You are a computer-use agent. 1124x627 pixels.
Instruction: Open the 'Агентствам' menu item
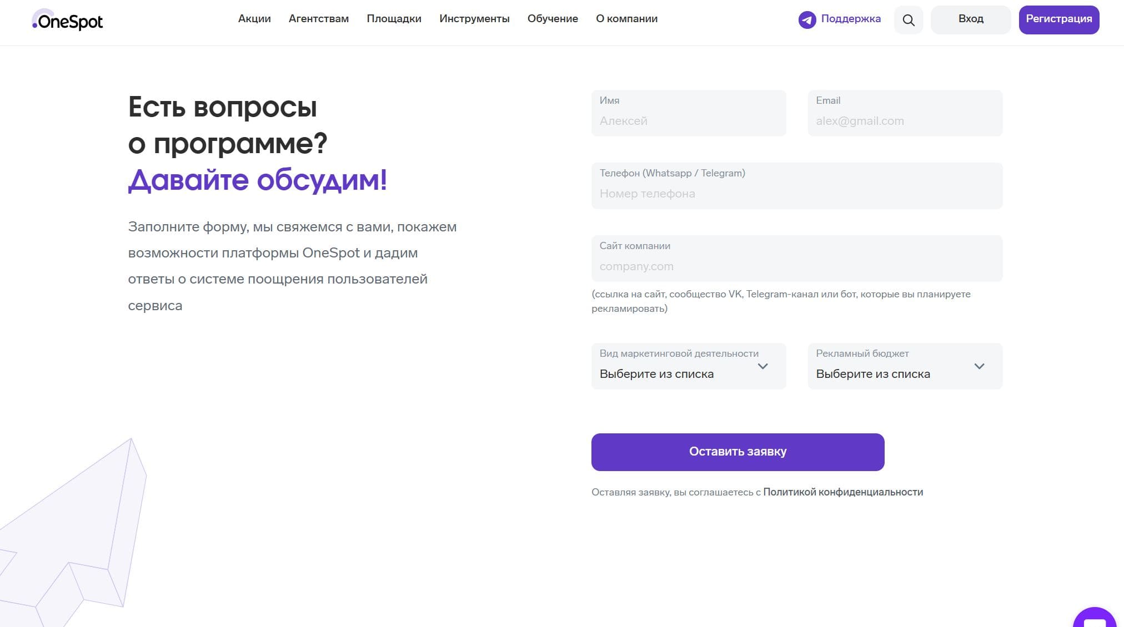318,19
